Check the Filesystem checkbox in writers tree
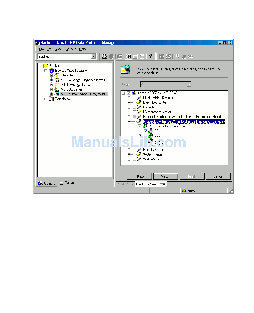The image size is (254, 313). (134, 107)
